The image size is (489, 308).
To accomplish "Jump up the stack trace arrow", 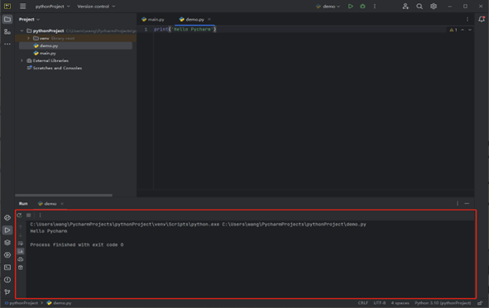I will click(x=21, y=227).
